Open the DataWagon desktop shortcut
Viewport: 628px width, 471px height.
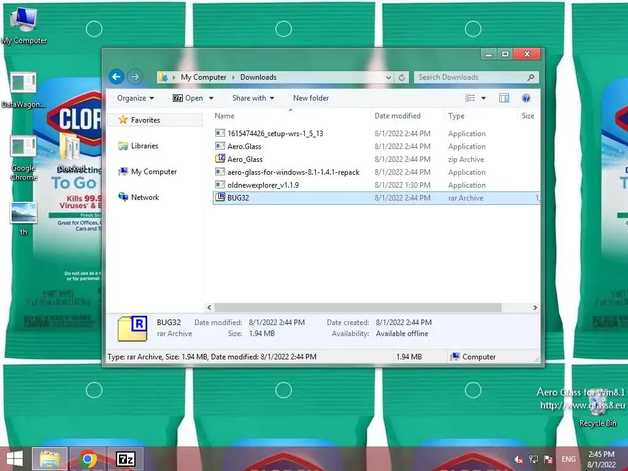click(x=23, y=90)
